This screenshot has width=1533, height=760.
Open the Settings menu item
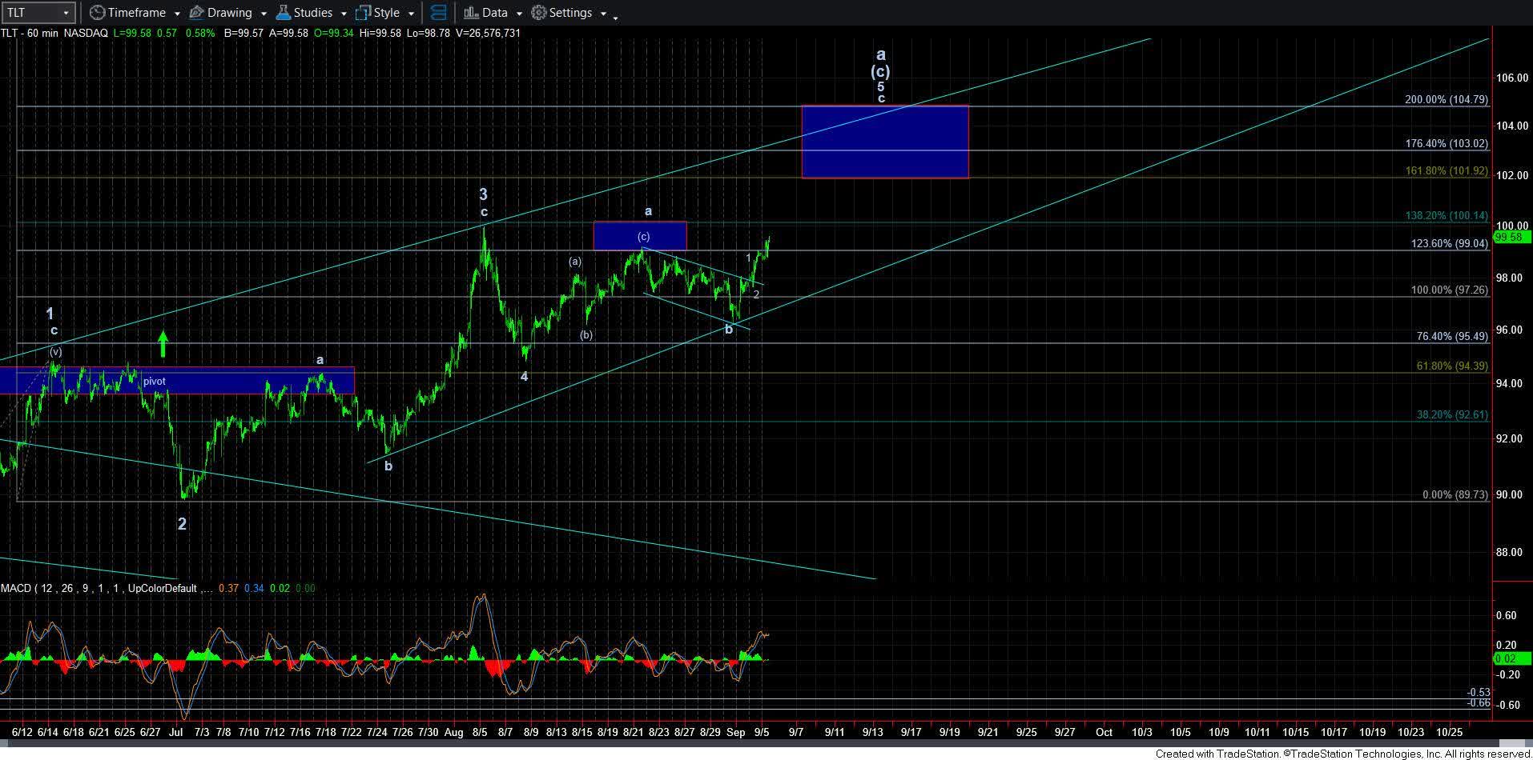click(570, 13)
